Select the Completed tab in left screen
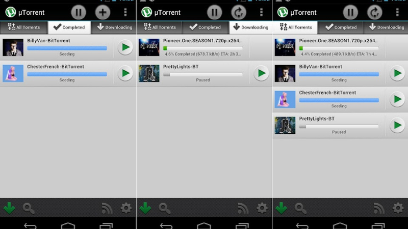Viewport: 408px width, 229px height. [69, 27]
